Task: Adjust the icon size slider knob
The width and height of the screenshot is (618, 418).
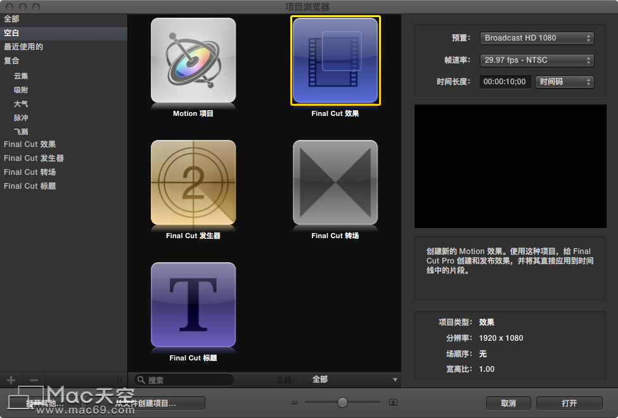Action: (342, 402)
